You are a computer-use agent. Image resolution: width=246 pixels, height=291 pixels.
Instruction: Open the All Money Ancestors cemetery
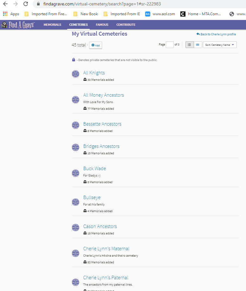pos(103,95)
